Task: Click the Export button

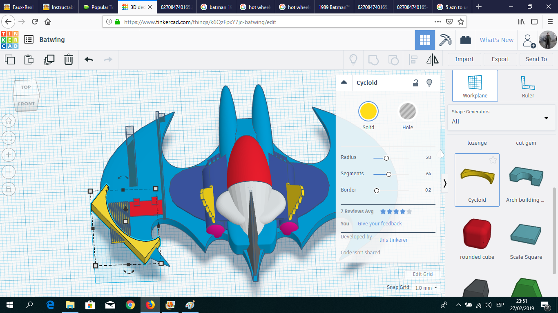Action: coord(500,59)
